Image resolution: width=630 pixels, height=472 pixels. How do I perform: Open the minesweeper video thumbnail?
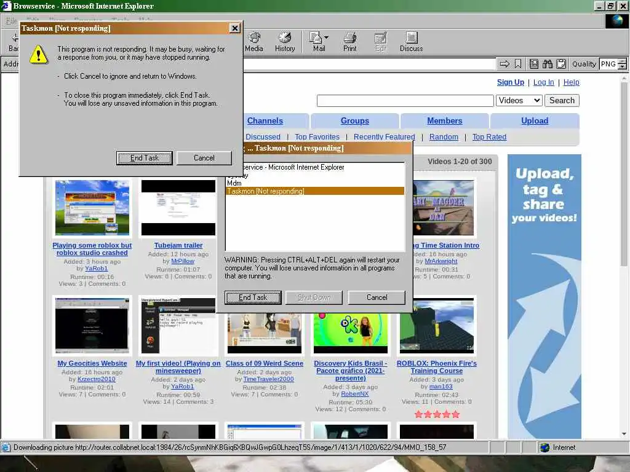pyautogui.click(x=178, y=325)
